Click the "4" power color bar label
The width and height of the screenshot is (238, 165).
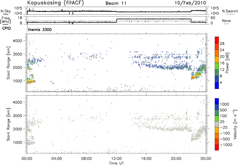(x=221, y=82)
